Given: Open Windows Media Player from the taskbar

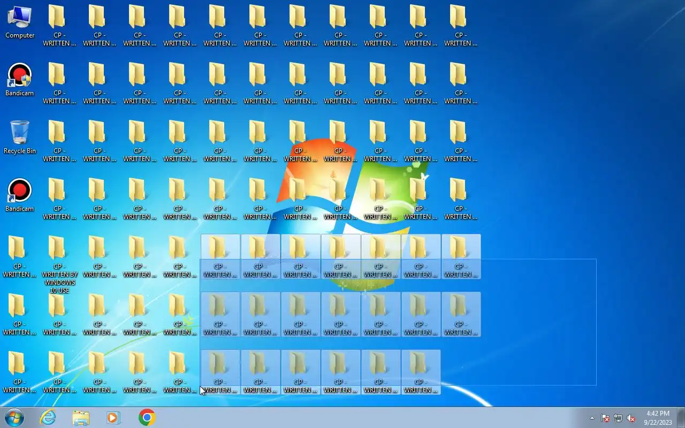Looking at the screenshot, I should coord(113,417).
